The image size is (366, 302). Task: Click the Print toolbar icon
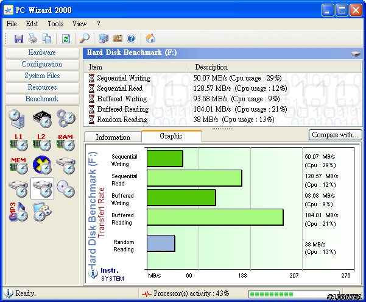click(x=33, y=38)
